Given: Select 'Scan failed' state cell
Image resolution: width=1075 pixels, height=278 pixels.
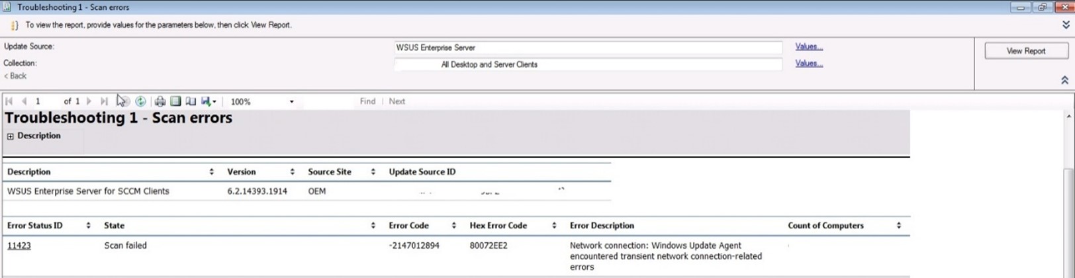Looking at the screenshot, I should coord(125,246).
